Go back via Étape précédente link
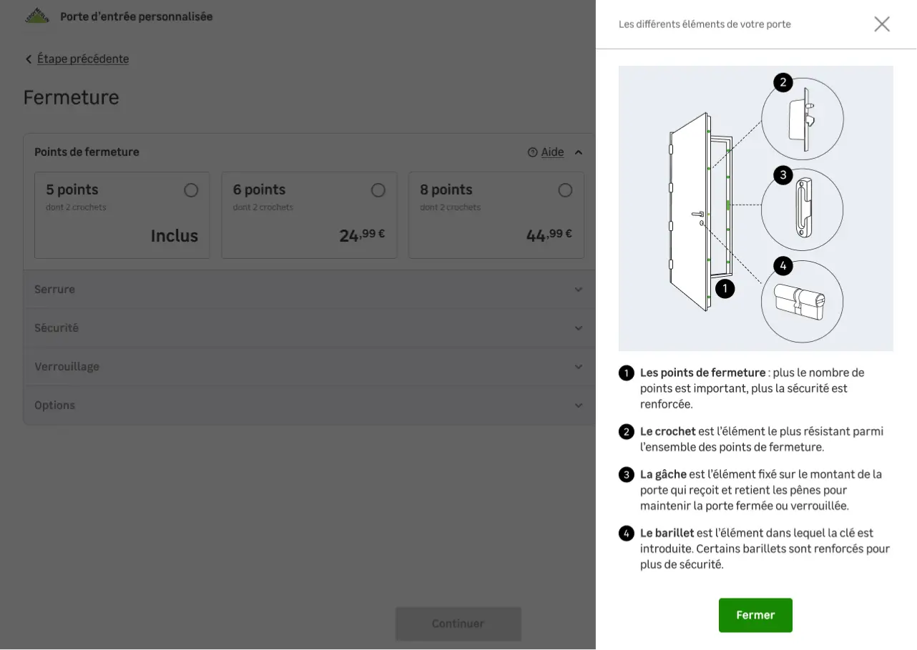The width and height of the screenshot is (917, 650). [x=83, y=59]
